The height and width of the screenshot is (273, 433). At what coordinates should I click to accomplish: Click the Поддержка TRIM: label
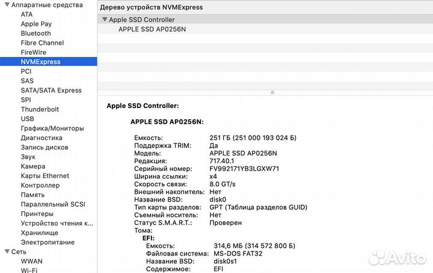162,146
